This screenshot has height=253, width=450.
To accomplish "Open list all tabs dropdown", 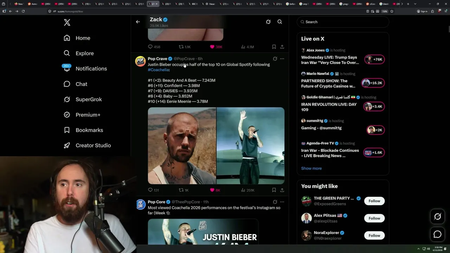I will click(x=415, y=4).
